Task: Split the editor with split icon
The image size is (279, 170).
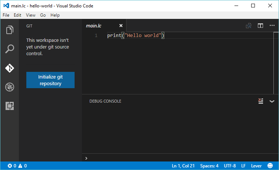Action: coord(260,26)
